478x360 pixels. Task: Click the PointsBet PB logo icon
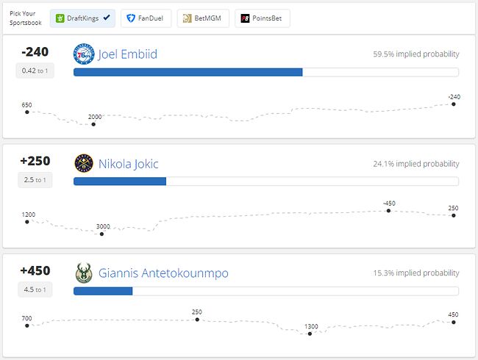pos(245,18)
